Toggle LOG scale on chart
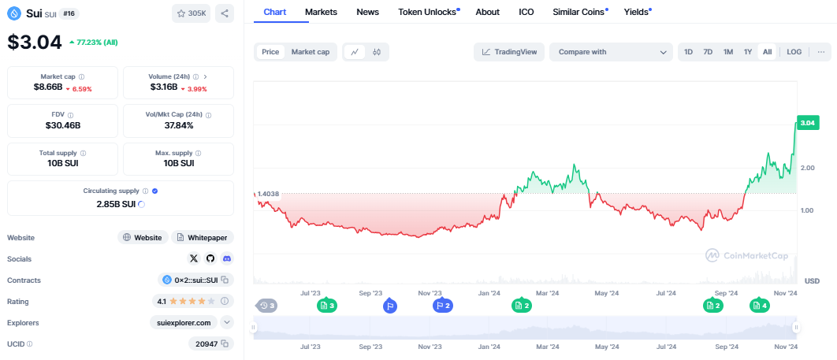Image resolution: width=837 pixels, height=360 pixels. click(794, 52)
